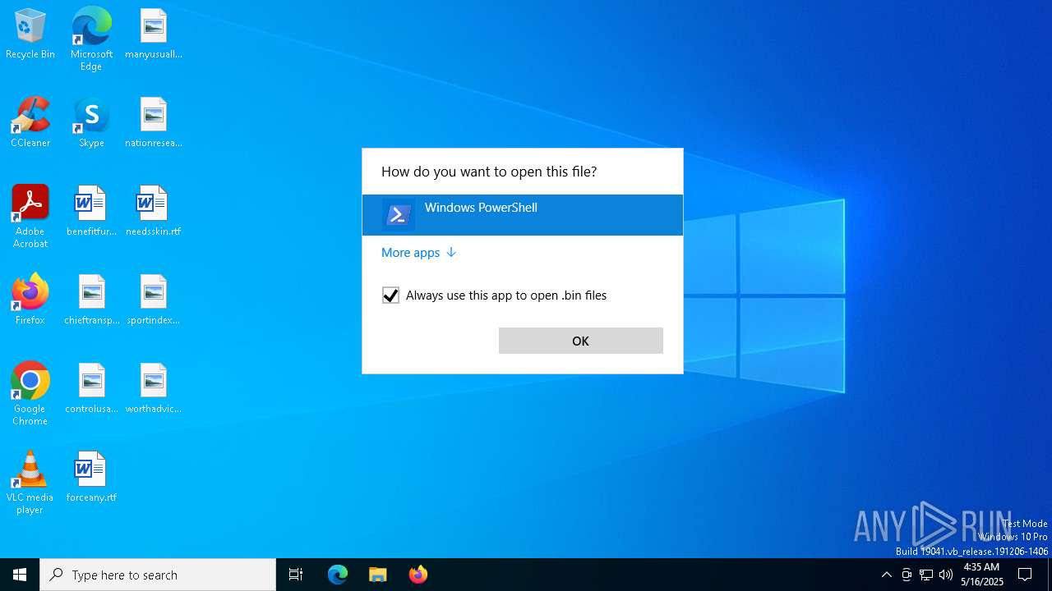
Task: Uncheck Always use this app for .bin files
Action: (x=390, y=295)
